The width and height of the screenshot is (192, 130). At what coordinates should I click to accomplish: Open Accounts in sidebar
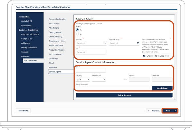click(25, 56)
